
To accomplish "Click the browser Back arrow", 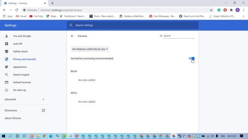I will tap(4, 10).
